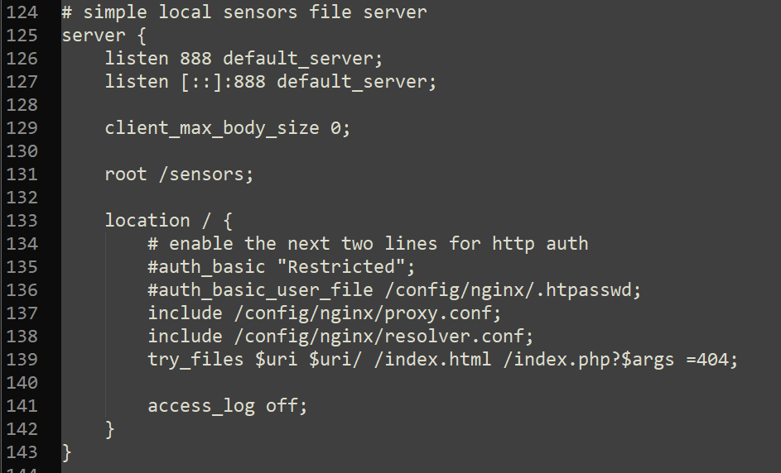
Task: Click line number 139 in the gutter
Action: click(22, 360)
